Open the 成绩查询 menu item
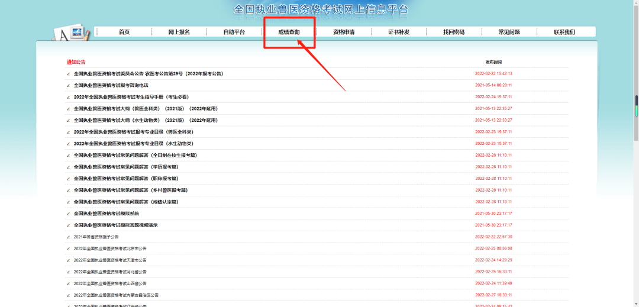Screen dimensions: 639x307 point(289,32)
